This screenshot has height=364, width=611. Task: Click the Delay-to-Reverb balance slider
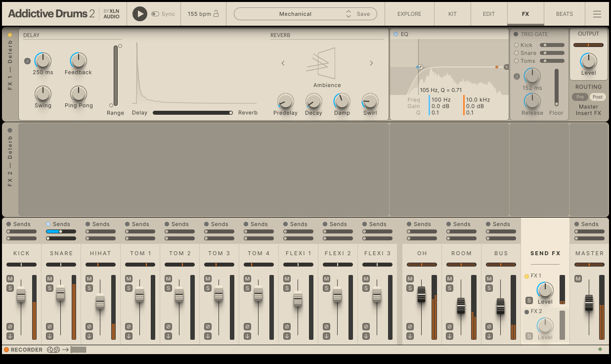[x=193, y=113]
